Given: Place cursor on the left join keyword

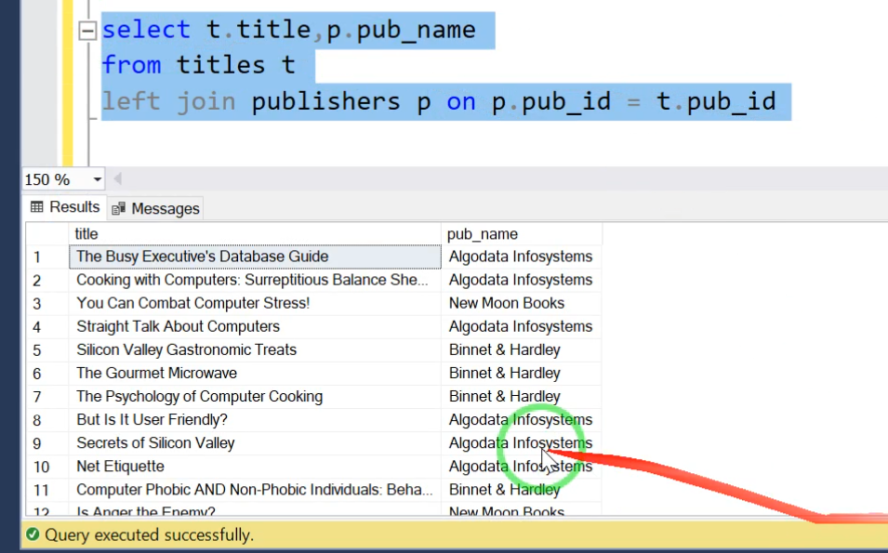Looking at the screenshot, I should pyautogui.click(x=168, y=102).
